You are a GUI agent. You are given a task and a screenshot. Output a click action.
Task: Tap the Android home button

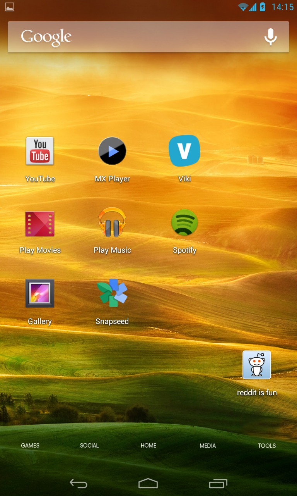[148, 483]
